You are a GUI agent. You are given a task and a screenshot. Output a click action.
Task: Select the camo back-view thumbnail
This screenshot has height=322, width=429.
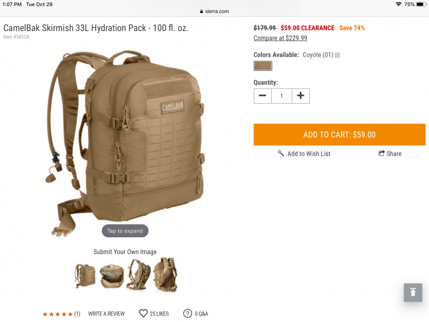pyautogui.click(x=166, y=274)
